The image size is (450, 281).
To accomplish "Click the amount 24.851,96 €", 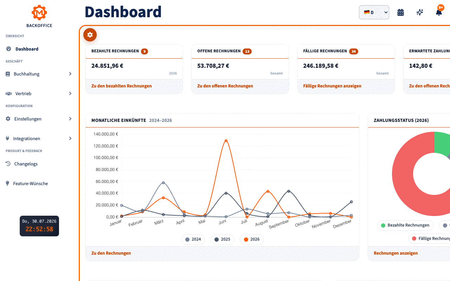I will 107,66.
